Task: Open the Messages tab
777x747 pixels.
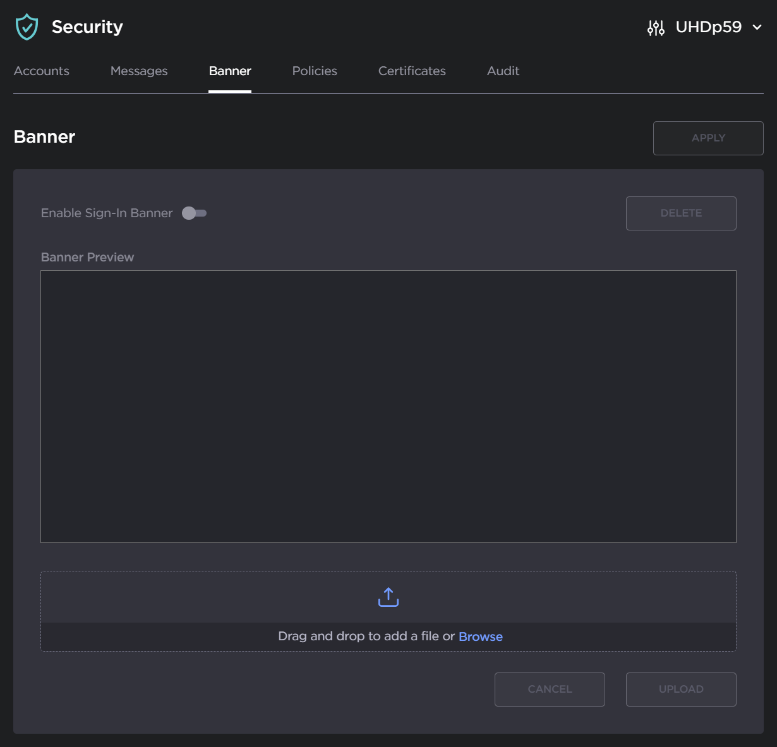Action: coord(139,71)
